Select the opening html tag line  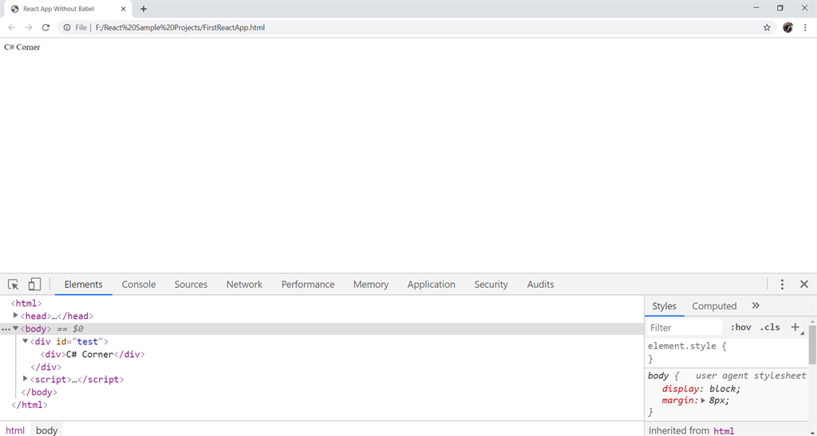26,303
